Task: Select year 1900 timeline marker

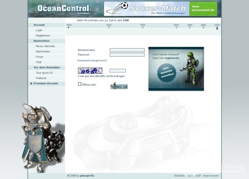Action: point(190,27)
